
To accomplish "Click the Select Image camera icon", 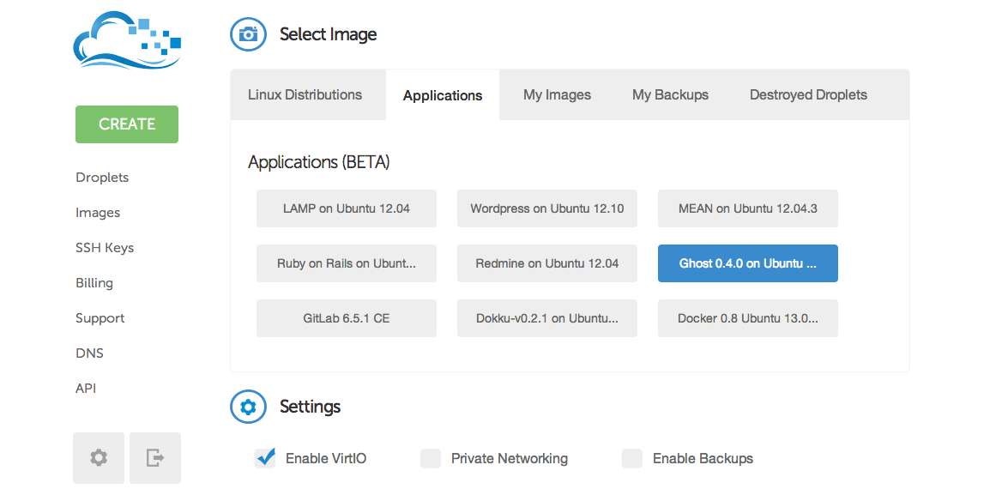I will click(248, 33).
